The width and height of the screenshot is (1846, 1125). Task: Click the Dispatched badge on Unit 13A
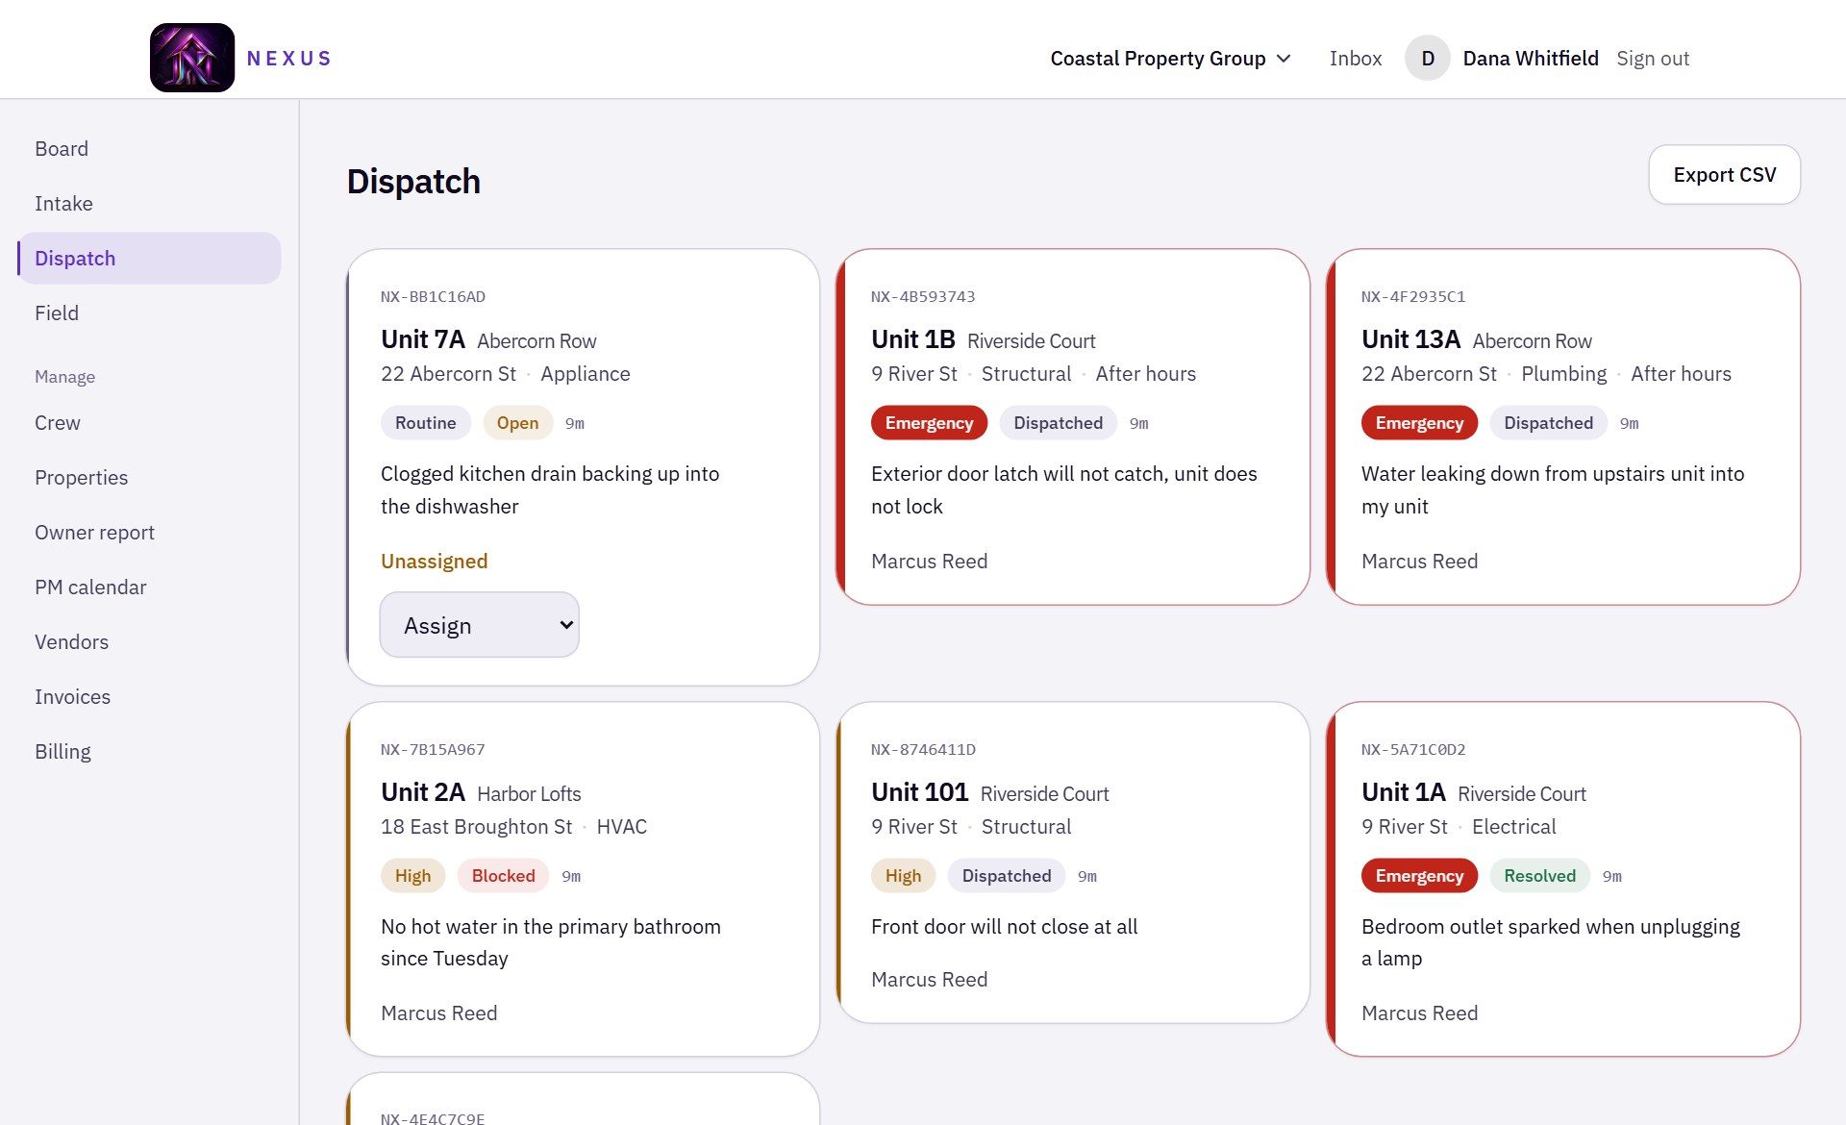coord(1548,423)
